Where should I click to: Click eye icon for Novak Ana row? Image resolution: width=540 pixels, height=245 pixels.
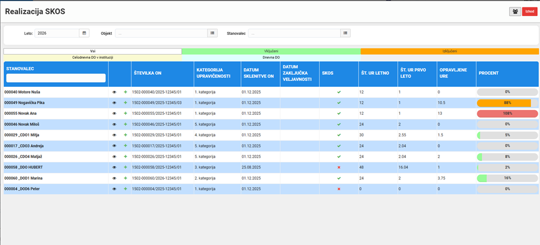[114, 113]
